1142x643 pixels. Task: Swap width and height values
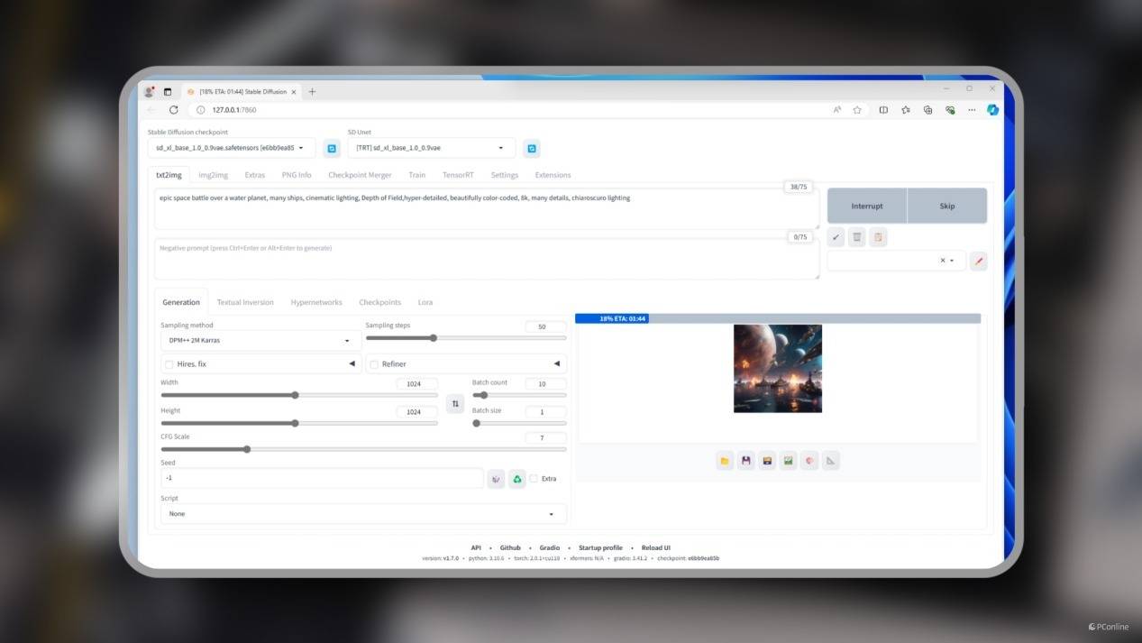455,404
